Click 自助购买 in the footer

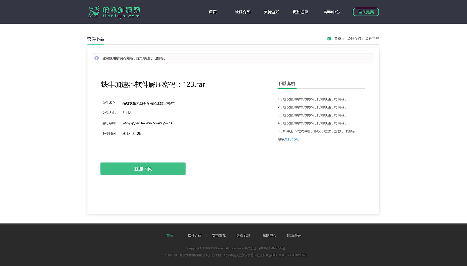[x=293, y=235]
